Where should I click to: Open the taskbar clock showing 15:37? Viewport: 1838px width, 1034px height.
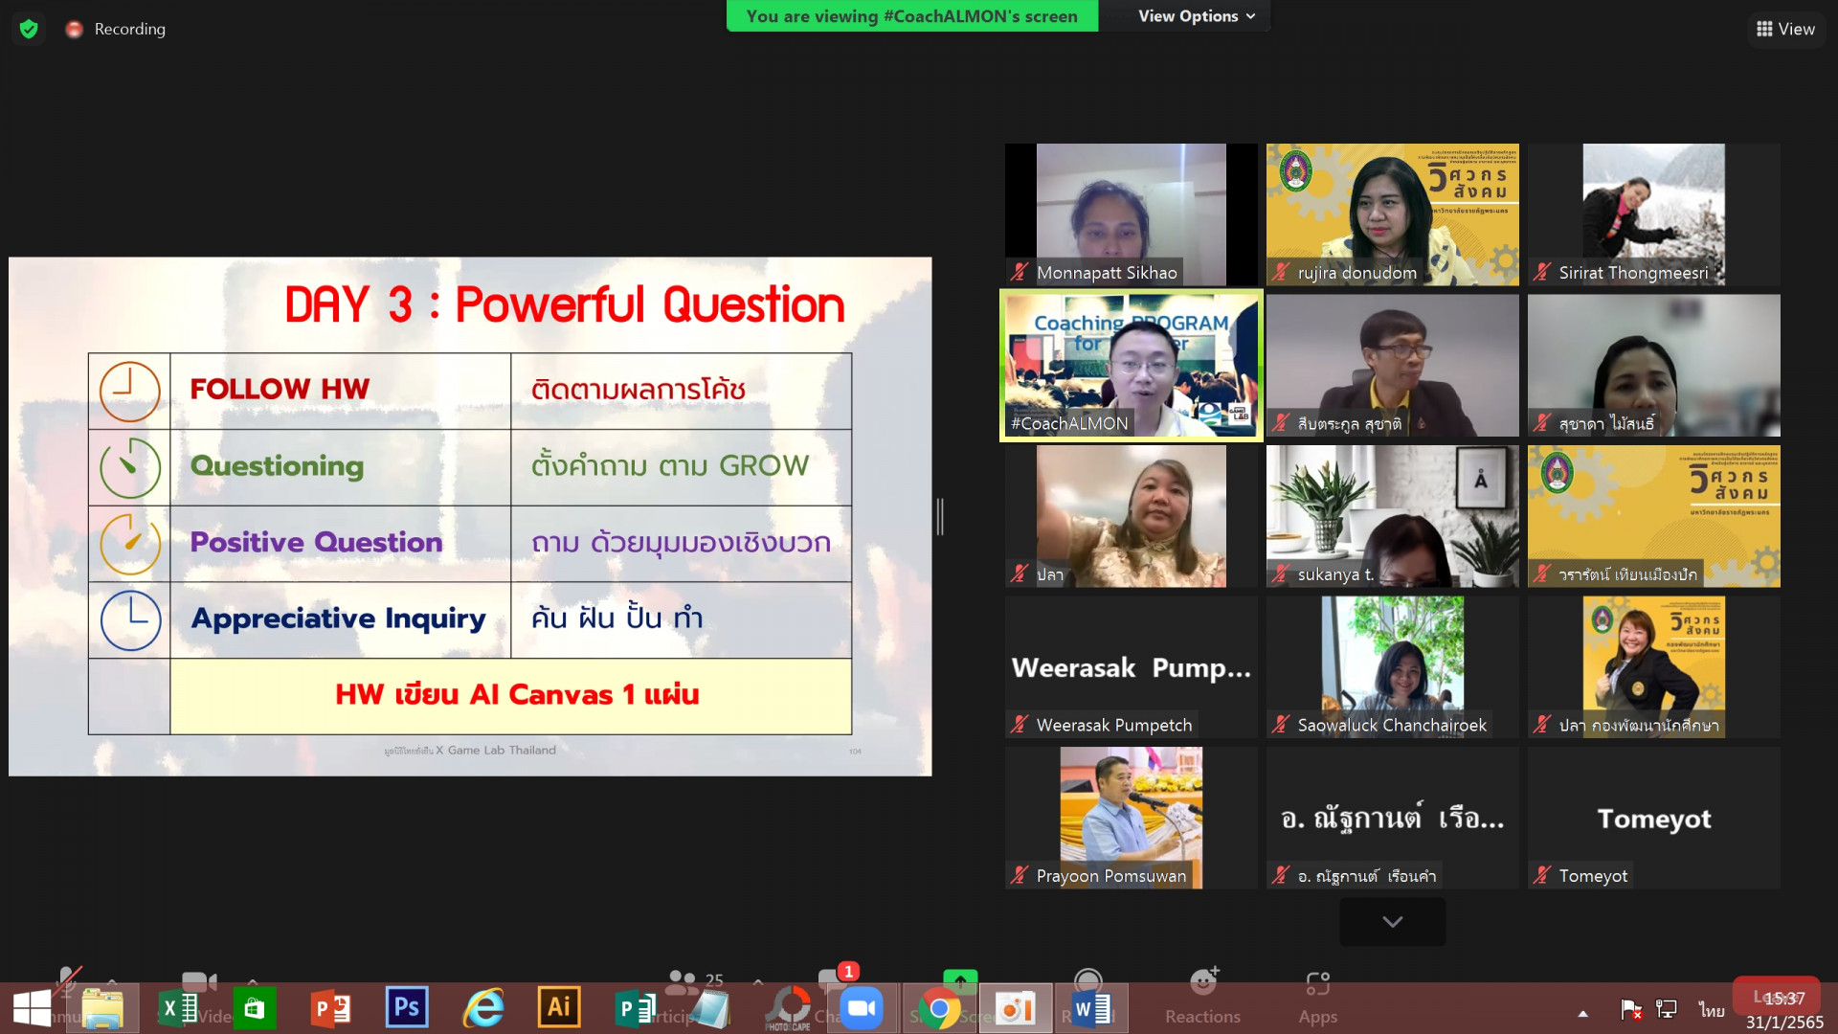coord(1784,1010)
